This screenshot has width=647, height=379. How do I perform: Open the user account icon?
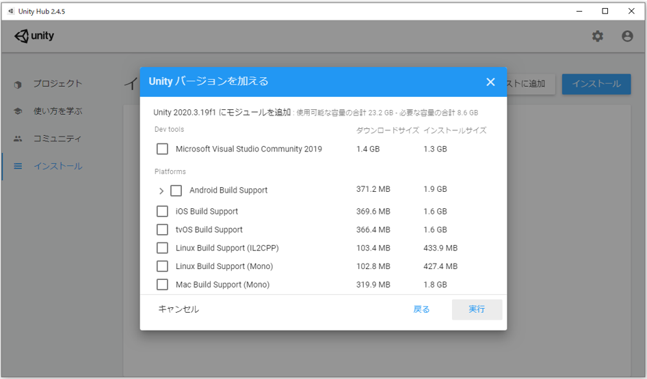(x=627, y=36)
